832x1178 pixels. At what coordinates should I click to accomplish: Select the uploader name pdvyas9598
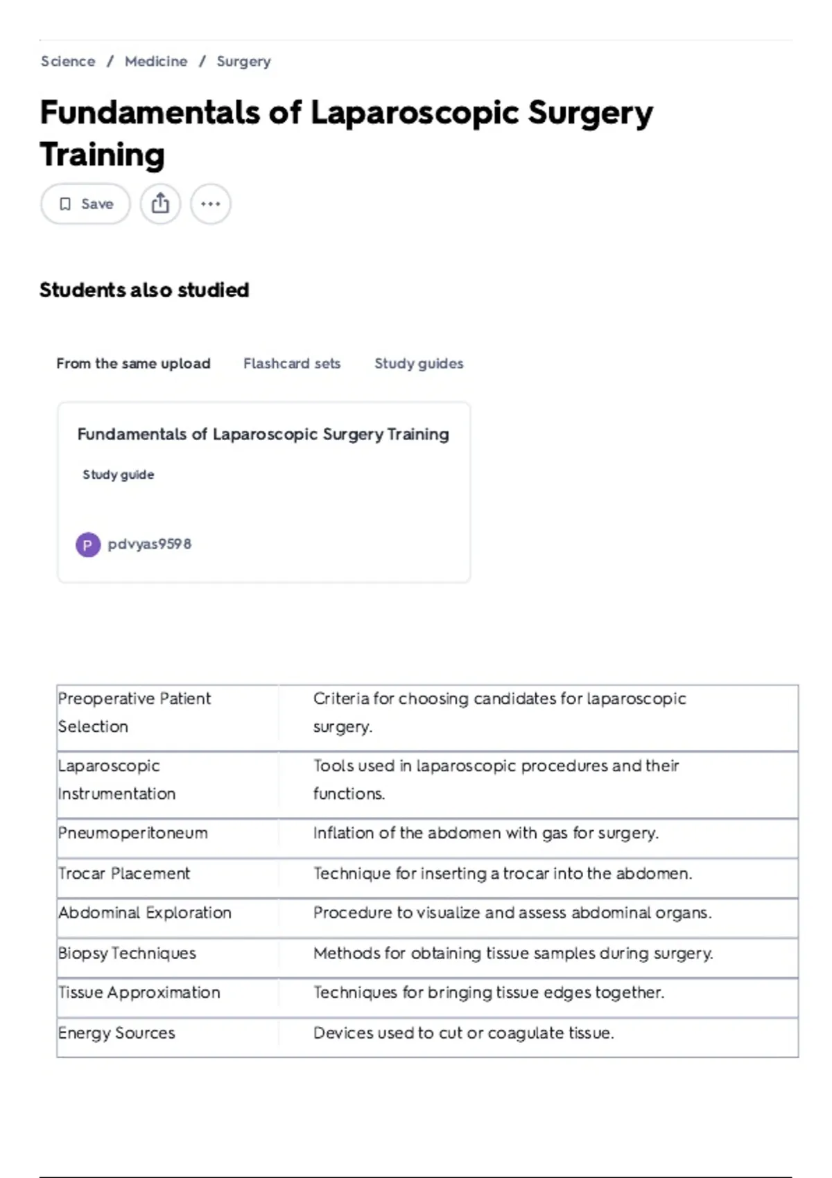pyautogui.click(x=150, y=544)
